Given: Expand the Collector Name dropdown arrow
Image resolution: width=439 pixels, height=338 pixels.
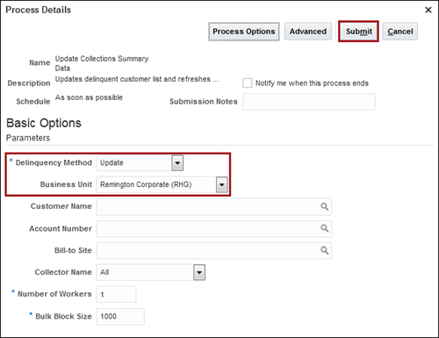Looking at the screenshot, I should pos(199,272).
